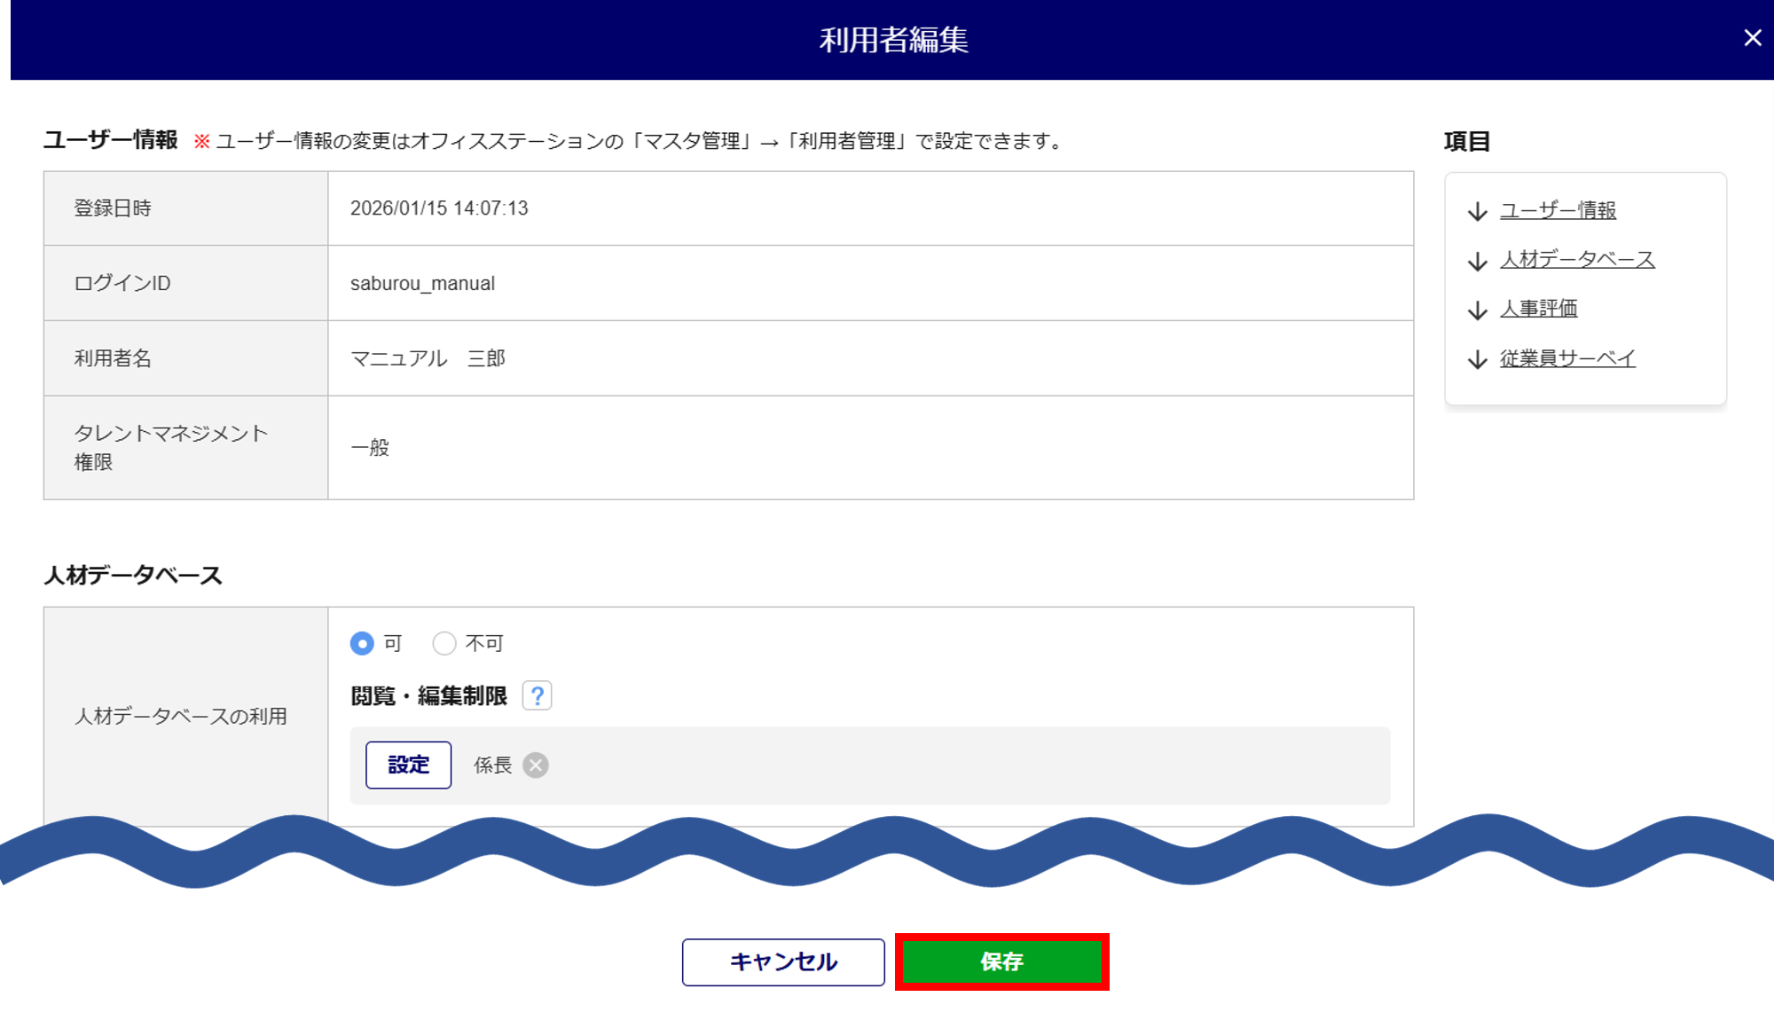Jump to 従業員サーベイ section link
The image size is (1774, 1028).
1567,358
